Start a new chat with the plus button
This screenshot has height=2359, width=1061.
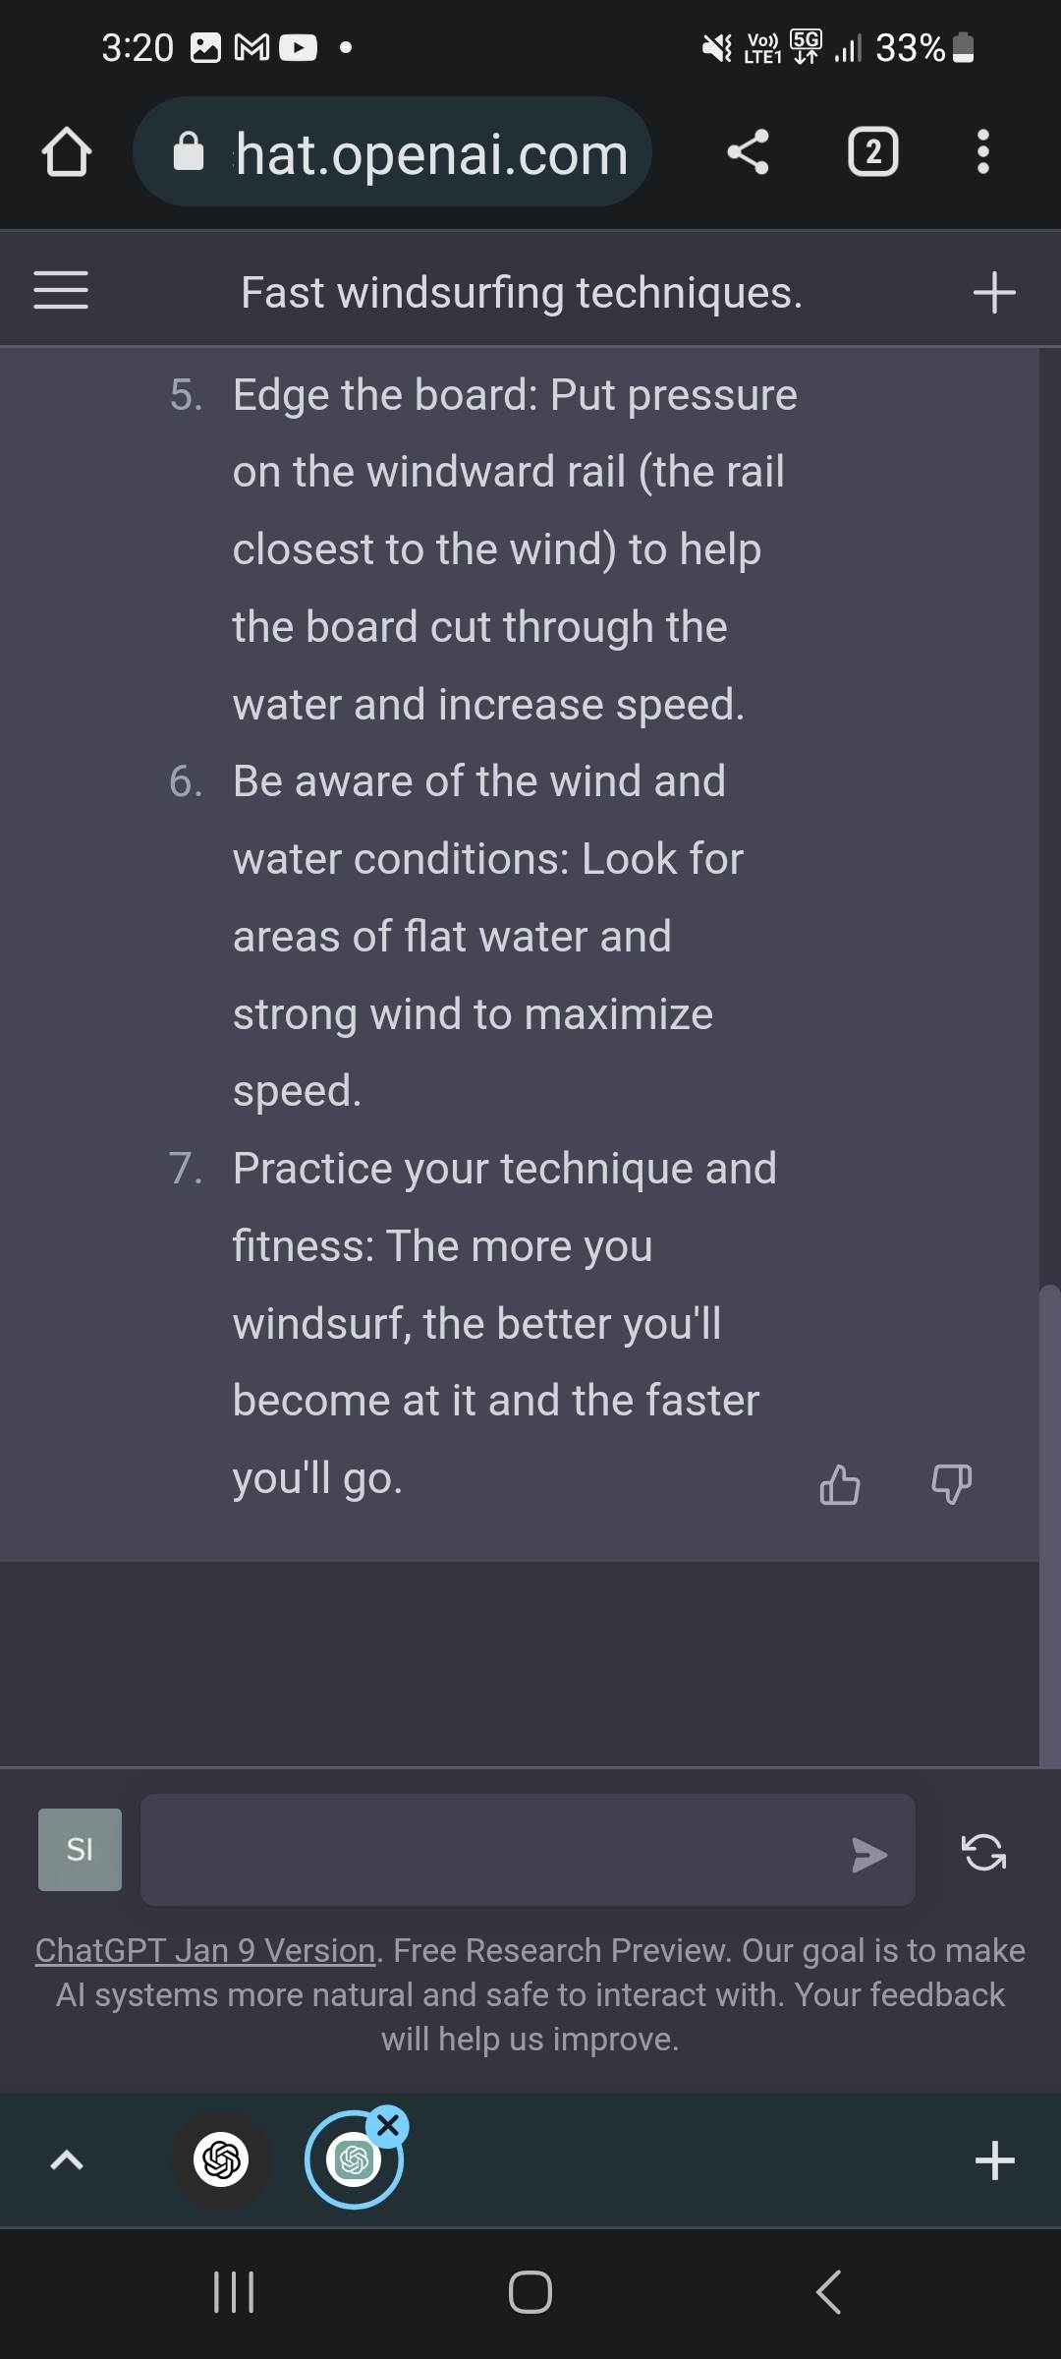coord(995,290)
